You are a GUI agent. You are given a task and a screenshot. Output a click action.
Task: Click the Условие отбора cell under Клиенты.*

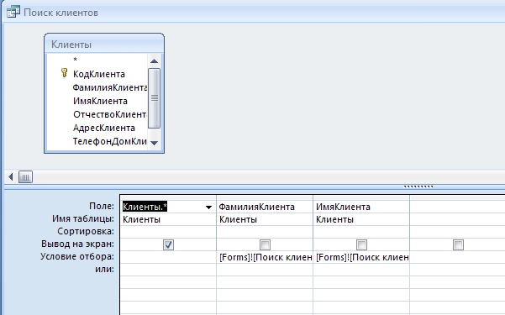[x=168, y=257]
